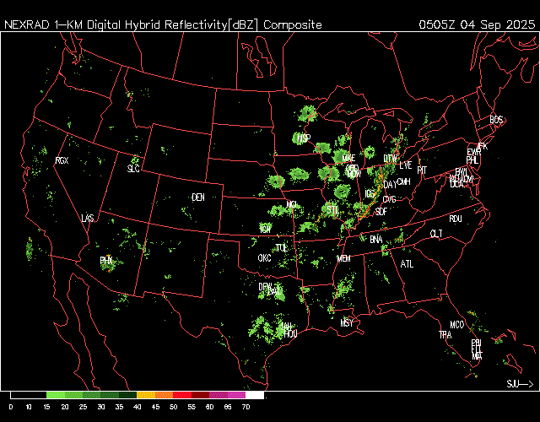This screenshot has height=422, width=540.
Task: Click the legend value 0
Action: point(11,407)
